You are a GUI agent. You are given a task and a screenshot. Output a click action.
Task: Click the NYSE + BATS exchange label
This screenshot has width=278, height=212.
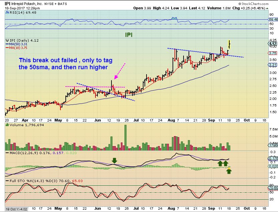tap(56, 4)
